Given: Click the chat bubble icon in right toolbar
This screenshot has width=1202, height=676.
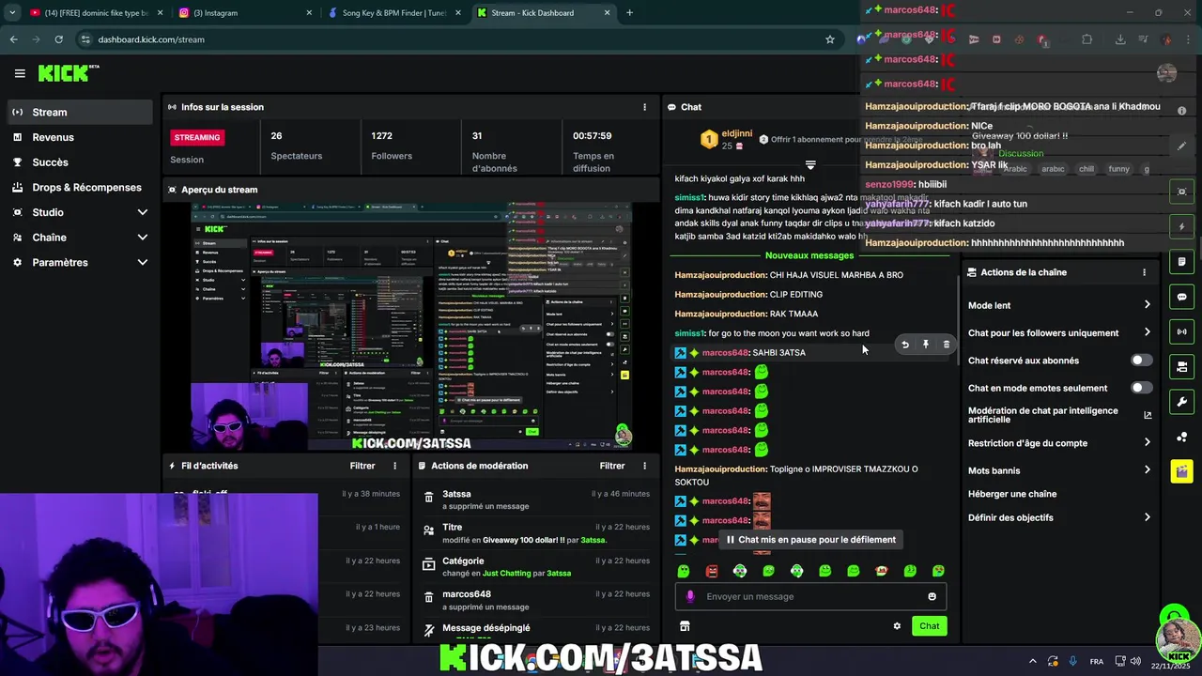Looking at the screenshot, I should point(1181,297).
